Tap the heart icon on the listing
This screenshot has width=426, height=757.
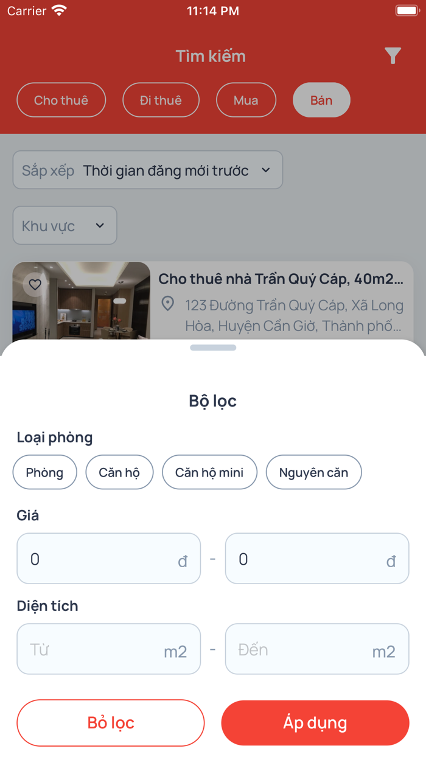35,284
